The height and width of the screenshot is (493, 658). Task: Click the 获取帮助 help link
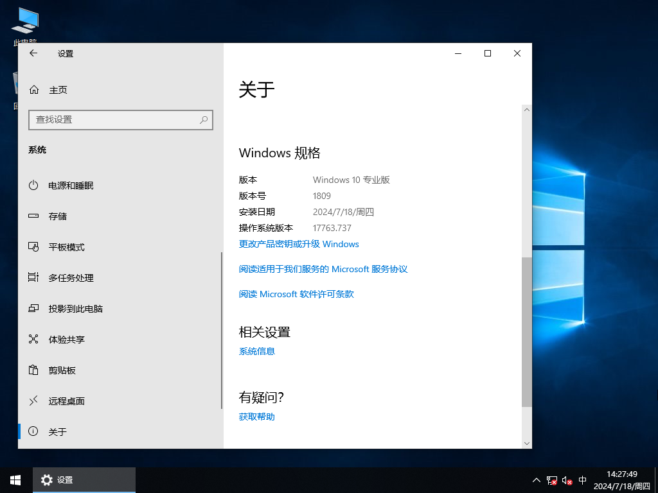click(256, 417)
